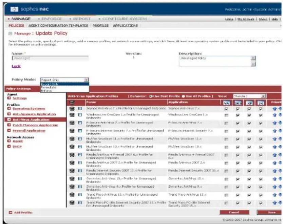The width and height of the screenshot is (283, 224).
Task: Open Operating Systems profiles
Action: 29,109
